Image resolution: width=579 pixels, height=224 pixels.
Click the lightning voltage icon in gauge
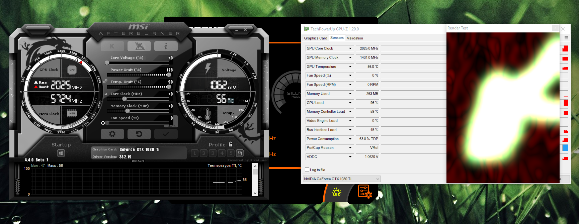(208, 68)
